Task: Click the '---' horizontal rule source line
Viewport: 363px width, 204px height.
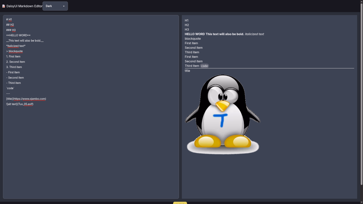Action: point(8,93)
